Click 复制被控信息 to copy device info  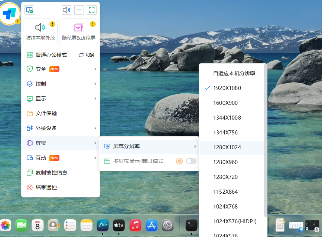coord(61,173)
